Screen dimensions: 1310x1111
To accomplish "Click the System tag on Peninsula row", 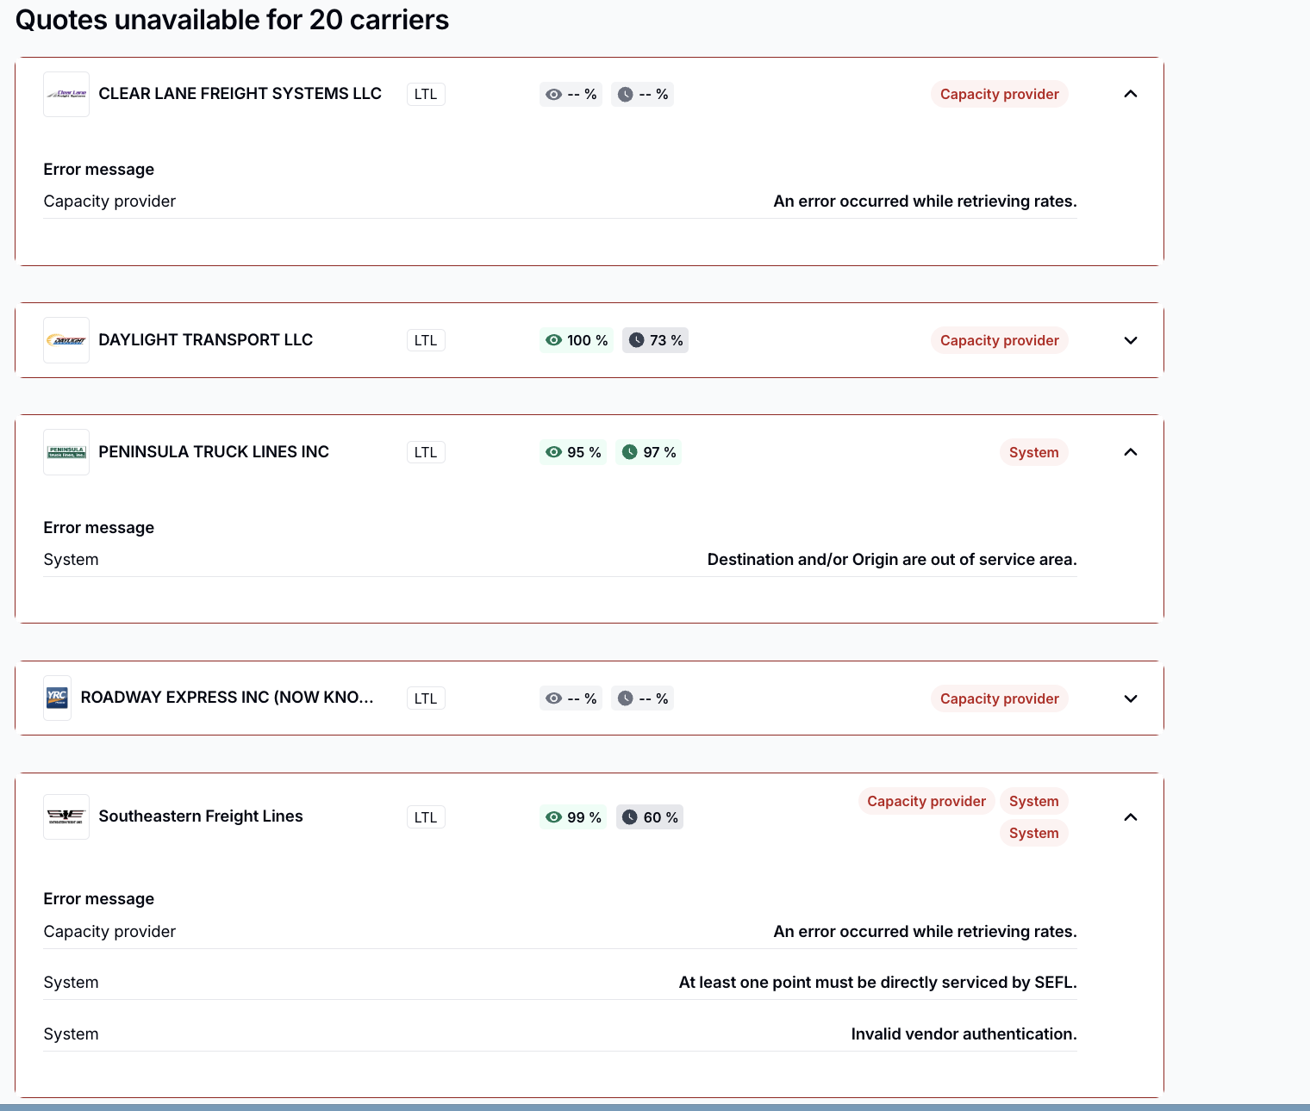I will (x=1034, y=452).
